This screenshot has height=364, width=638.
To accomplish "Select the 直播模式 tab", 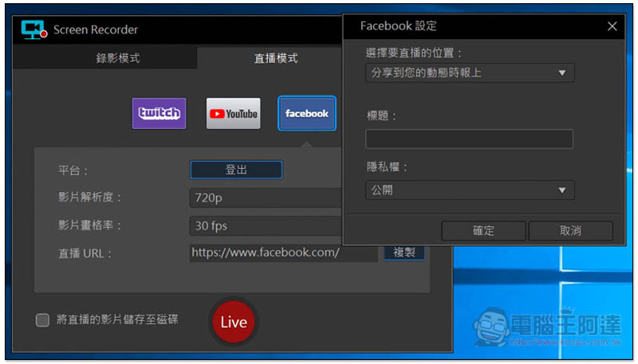I will [x=276, y=58].
